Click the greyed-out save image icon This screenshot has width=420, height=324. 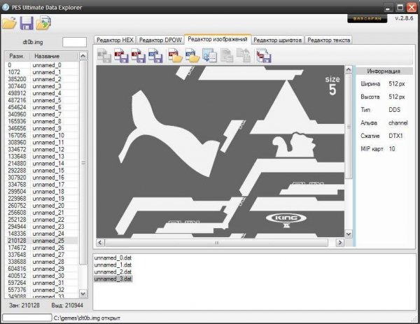click(x=104, y=56)
